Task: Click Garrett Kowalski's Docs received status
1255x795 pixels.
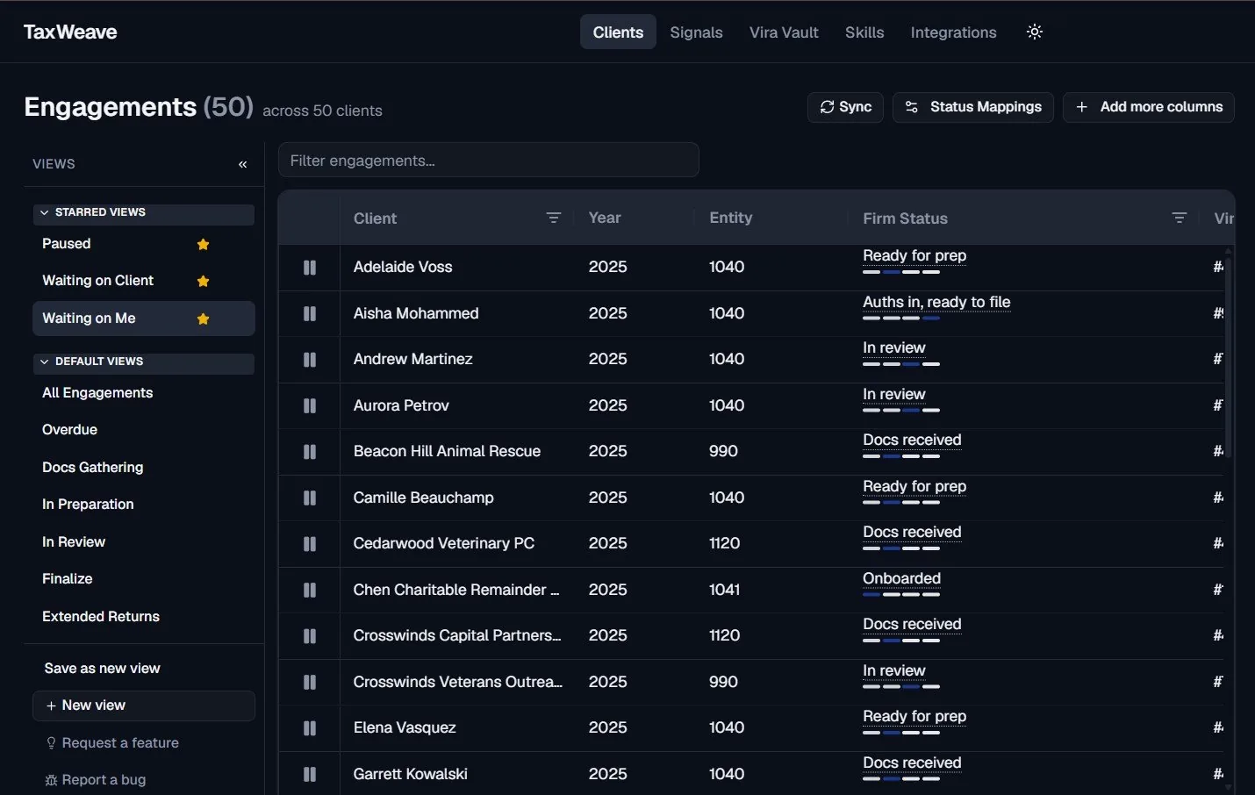Action: click(x=912, y=763)
